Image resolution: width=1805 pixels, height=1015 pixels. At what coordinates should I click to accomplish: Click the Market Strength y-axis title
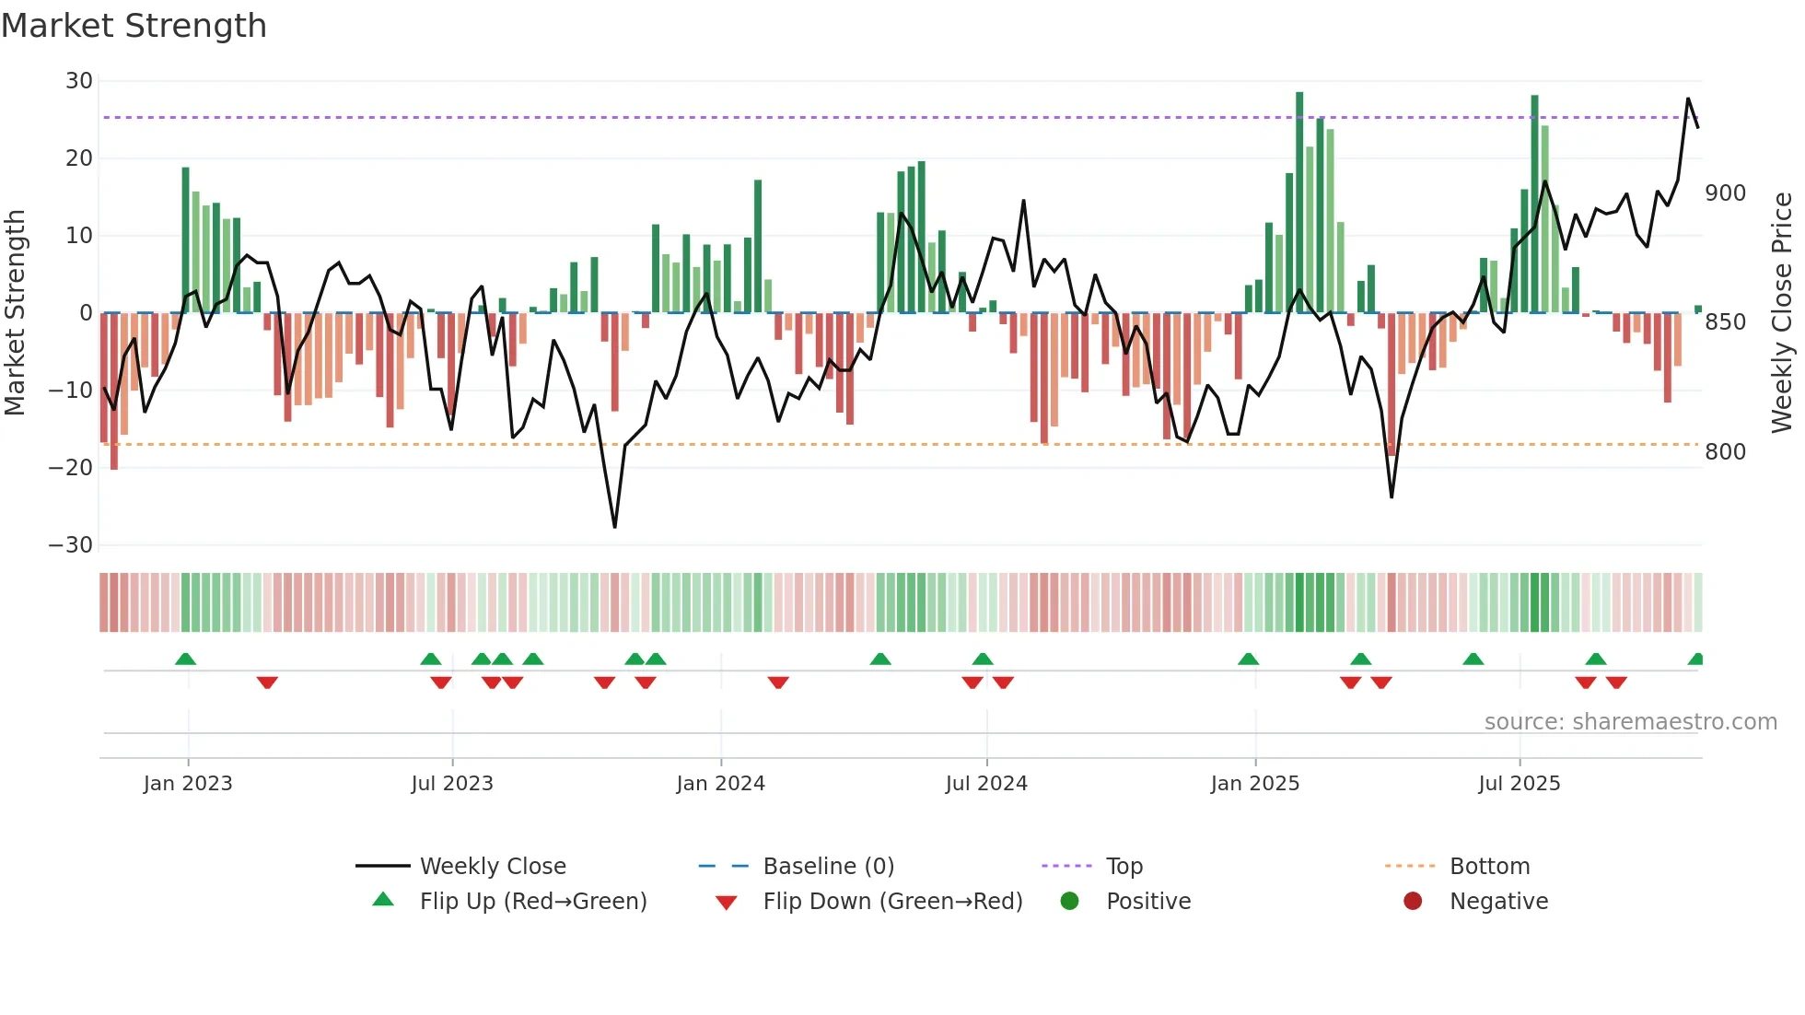[15, 313]
